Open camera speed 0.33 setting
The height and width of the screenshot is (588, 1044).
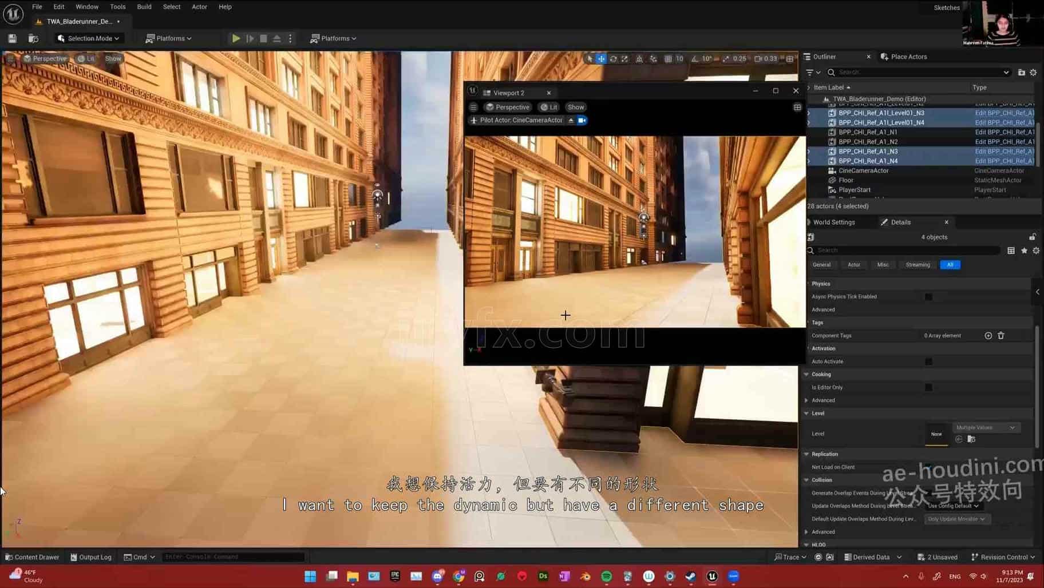click(x=766, y=58)
